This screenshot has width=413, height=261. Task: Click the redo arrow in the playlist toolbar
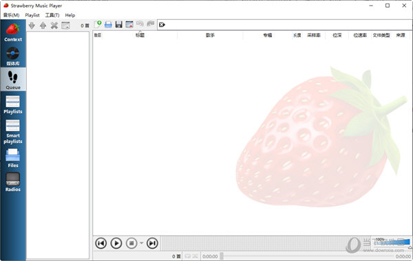[x=150, y=24]
